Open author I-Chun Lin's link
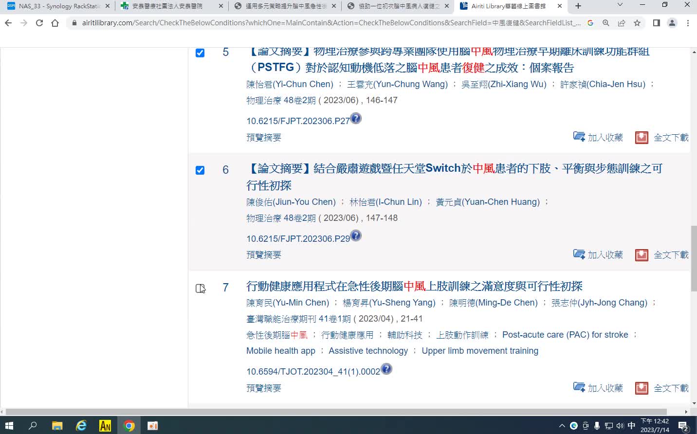Viewport: 697px width, 434px height. [x=385, y=202]
